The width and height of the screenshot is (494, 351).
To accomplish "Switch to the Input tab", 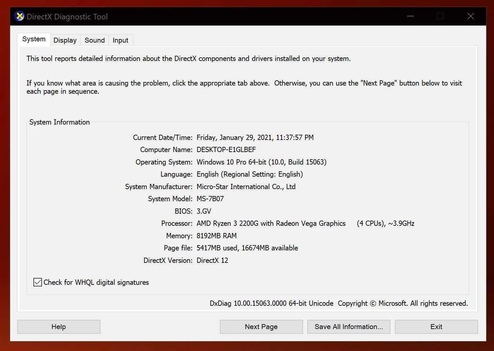I will [120, 40].
